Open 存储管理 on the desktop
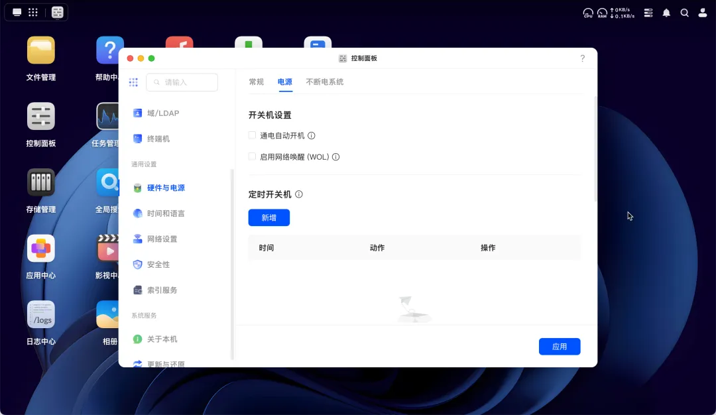The height and width of the screenshot is (415, 716). tap(40, 182)
